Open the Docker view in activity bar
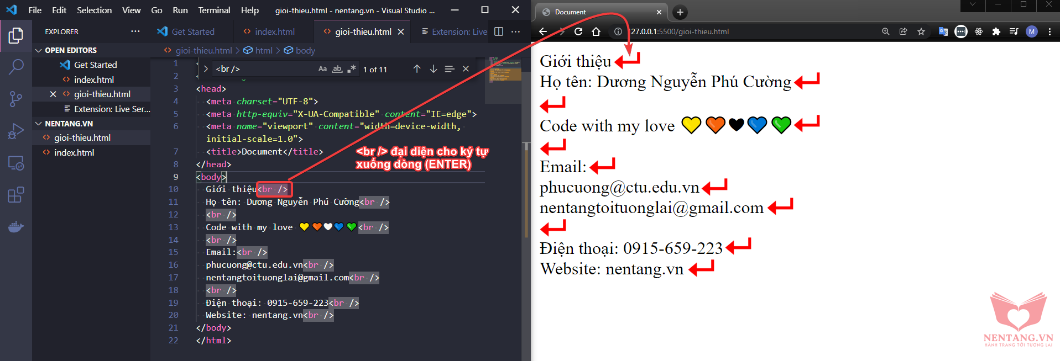 [16, 227]
